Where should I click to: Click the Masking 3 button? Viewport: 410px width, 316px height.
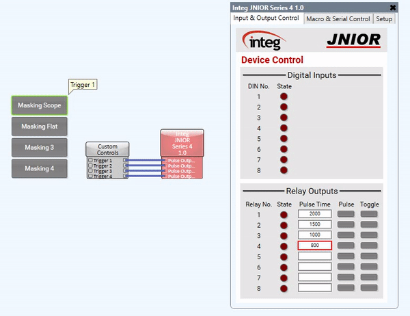point(40,147)
